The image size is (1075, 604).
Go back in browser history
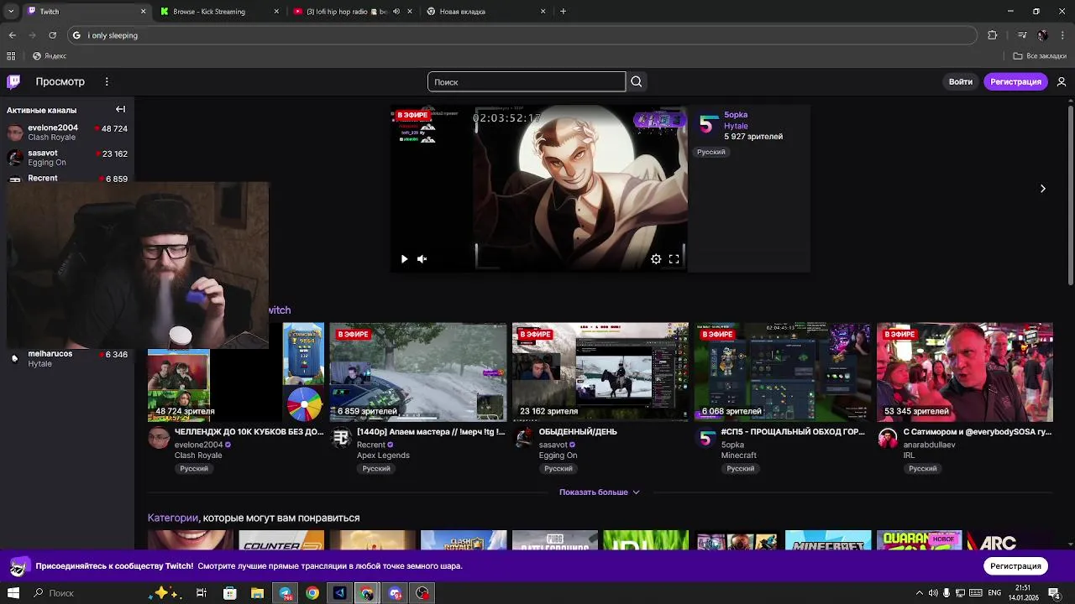[12, 35]
